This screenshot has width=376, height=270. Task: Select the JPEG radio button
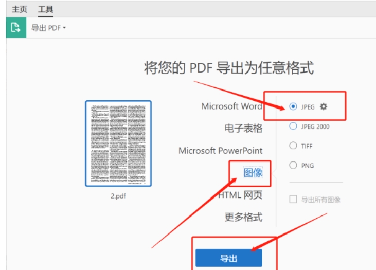(x=293, y=106)
